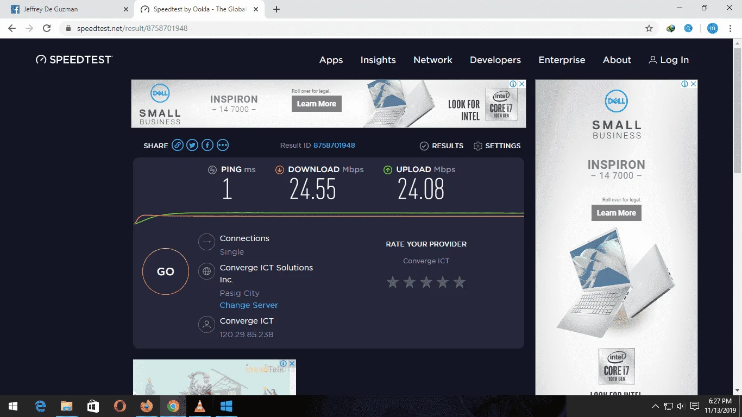Go back to the previous page

point(12,28)
